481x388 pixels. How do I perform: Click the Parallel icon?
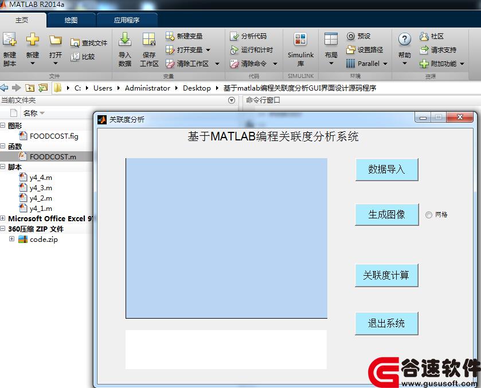coord(351,64)
